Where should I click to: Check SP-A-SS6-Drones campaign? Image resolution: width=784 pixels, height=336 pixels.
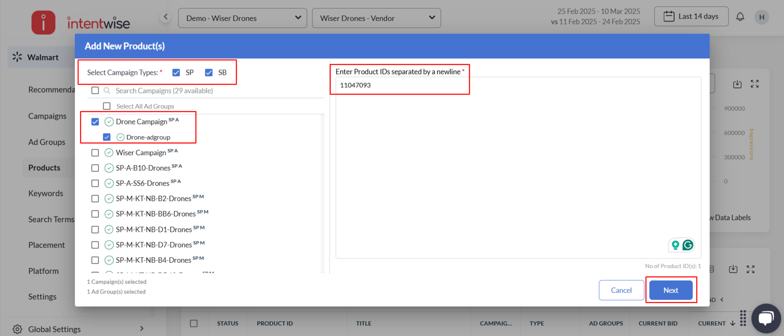coord(95,183)
